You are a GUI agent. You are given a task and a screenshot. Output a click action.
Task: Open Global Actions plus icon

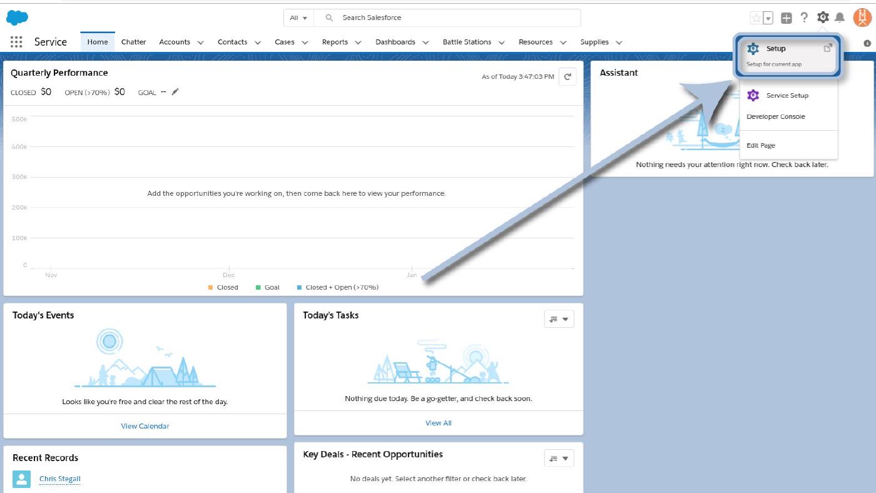pos(787,18)
